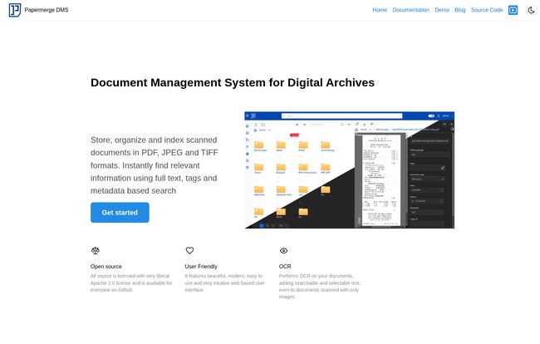The width and height of the screenshot is (540, 344).
Task: Click the OCR feature title
Action: click(285, 267)
